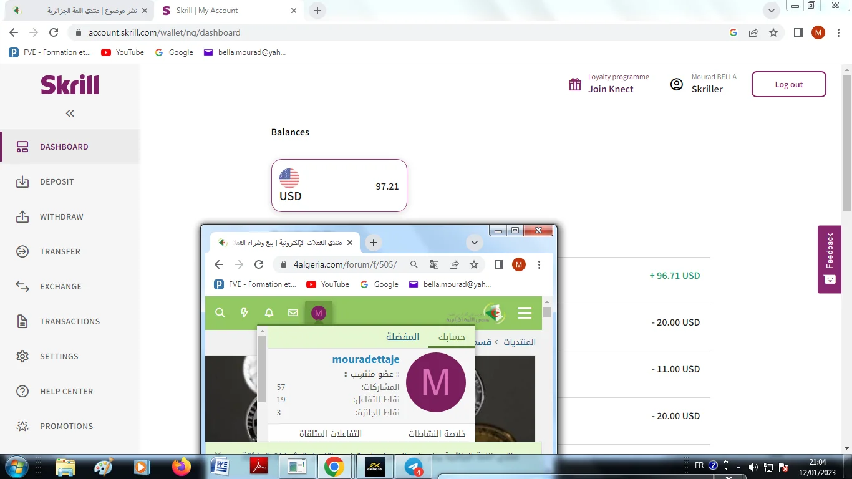Click the Log out button

coord(788,85)
